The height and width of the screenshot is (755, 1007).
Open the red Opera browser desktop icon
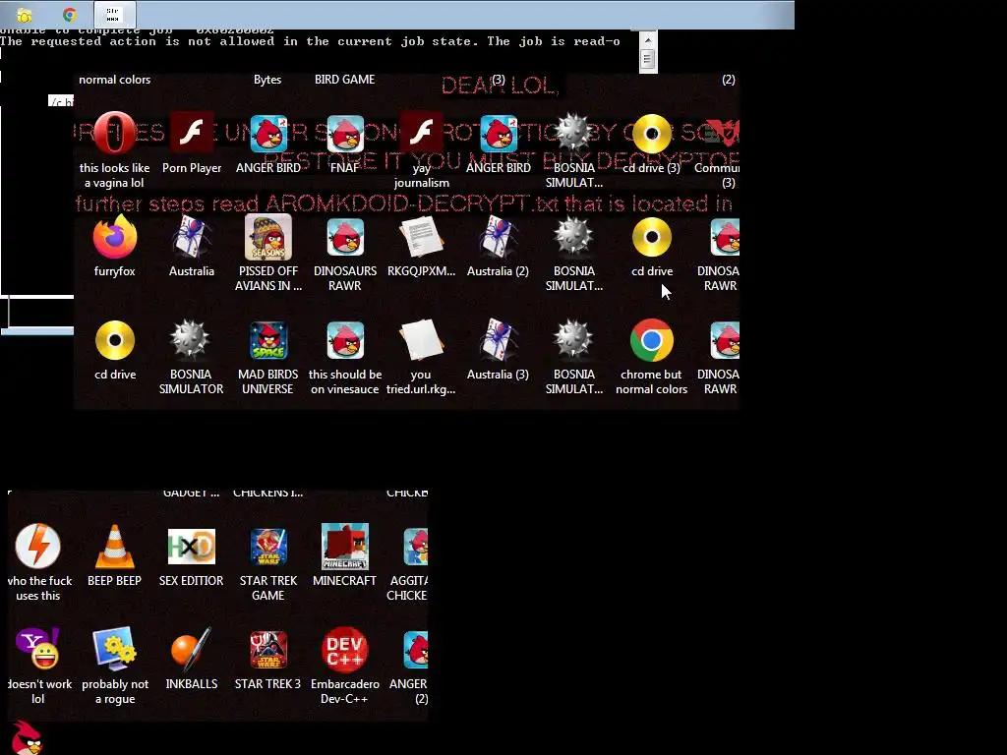pos(115,133)
